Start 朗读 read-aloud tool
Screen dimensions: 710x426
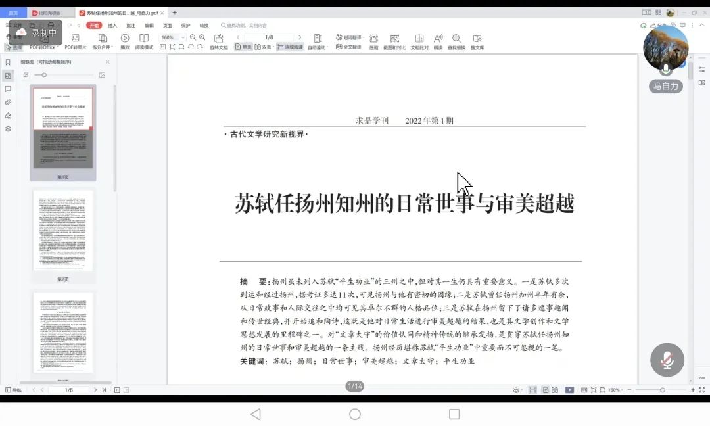(x=438, y=39)
